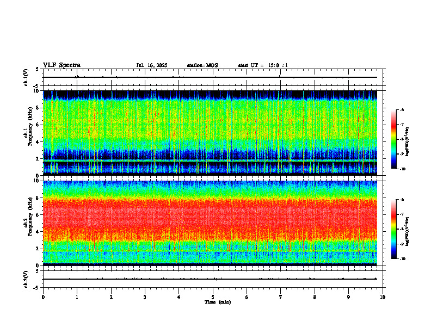
Task: Click the ch.2 colorbar log(PSD) unit label
Action: tap(408, 231)
